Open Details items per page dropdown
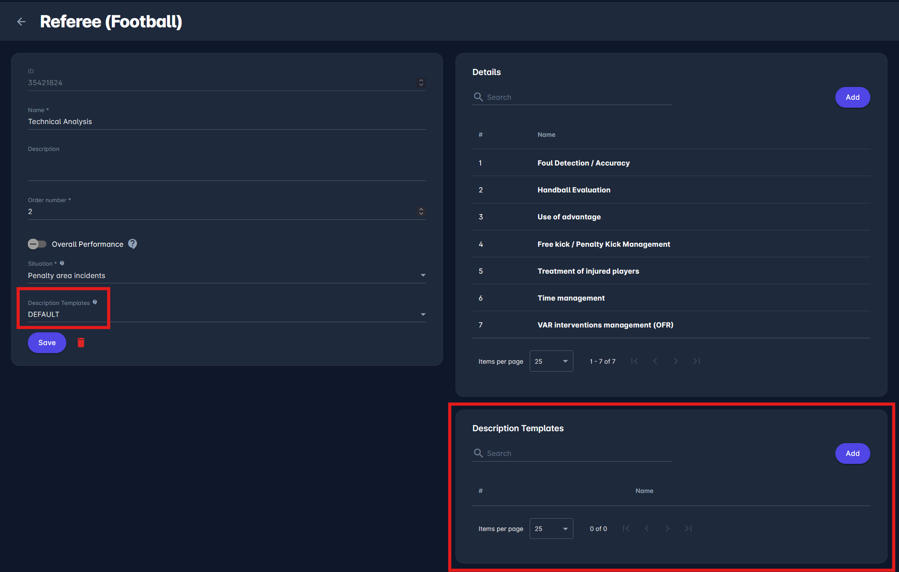This screenshot has width=899, height=572. 551,361
